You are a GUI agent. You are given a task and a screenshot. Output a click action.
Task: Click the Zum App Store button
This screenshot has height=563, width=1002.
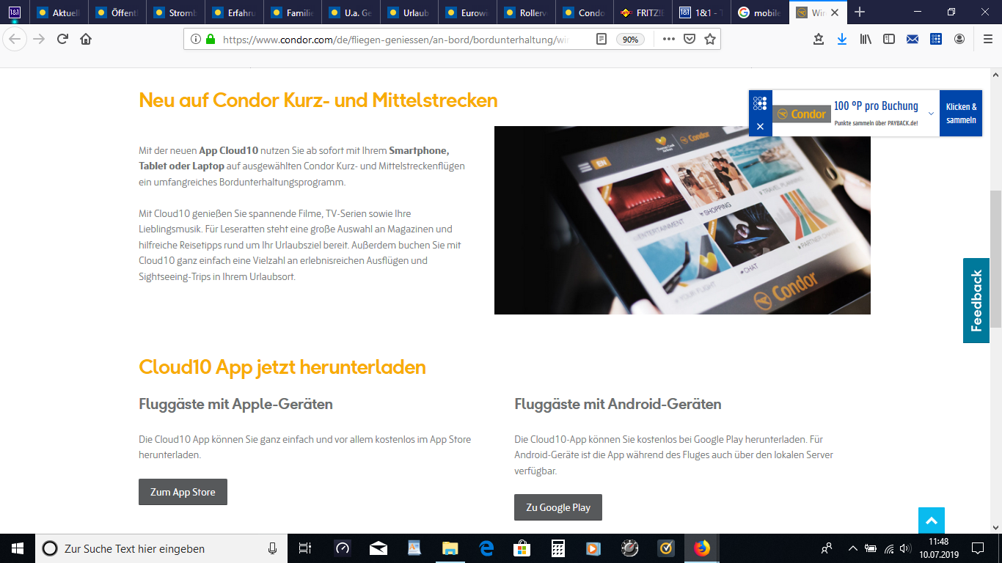183,492
